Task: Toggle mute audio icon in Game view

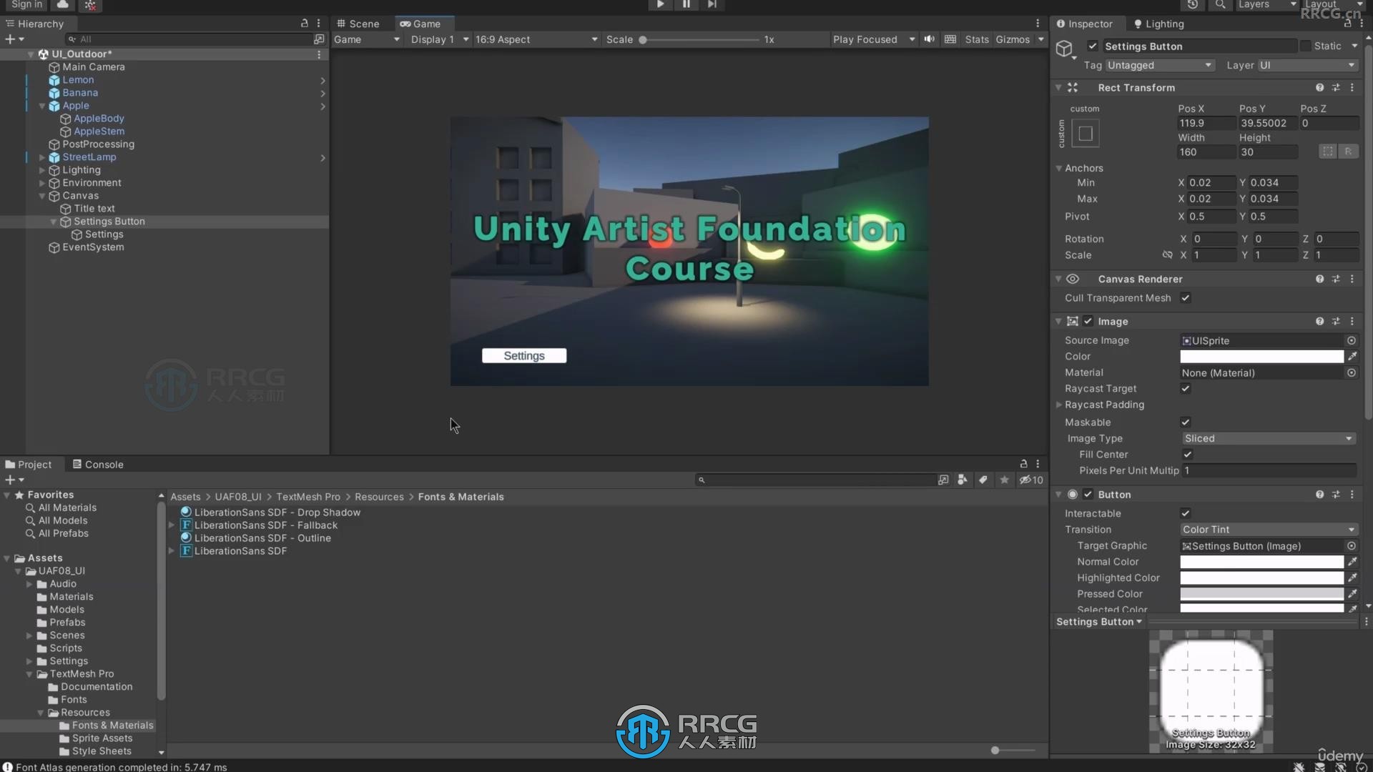Action: click(x=929, y=39)
